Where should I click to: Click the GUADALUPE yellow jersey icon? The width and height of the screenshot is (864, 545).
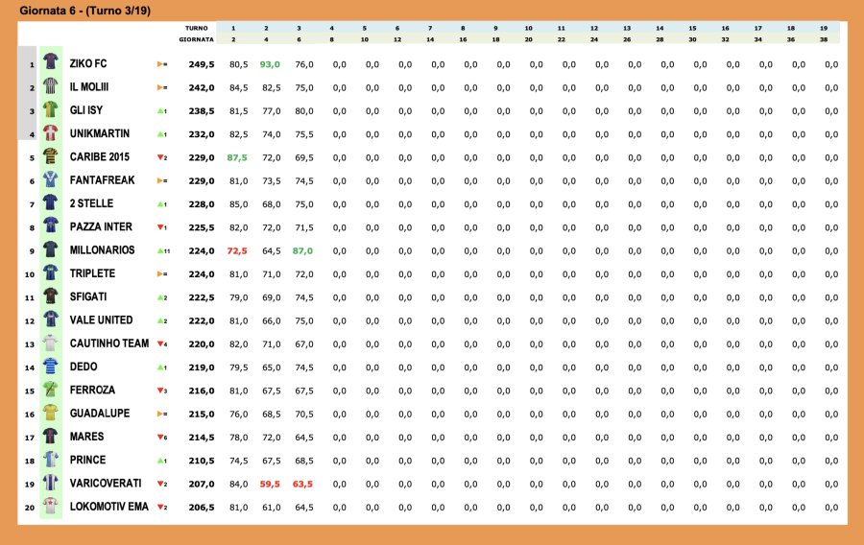tap(51, 413)
